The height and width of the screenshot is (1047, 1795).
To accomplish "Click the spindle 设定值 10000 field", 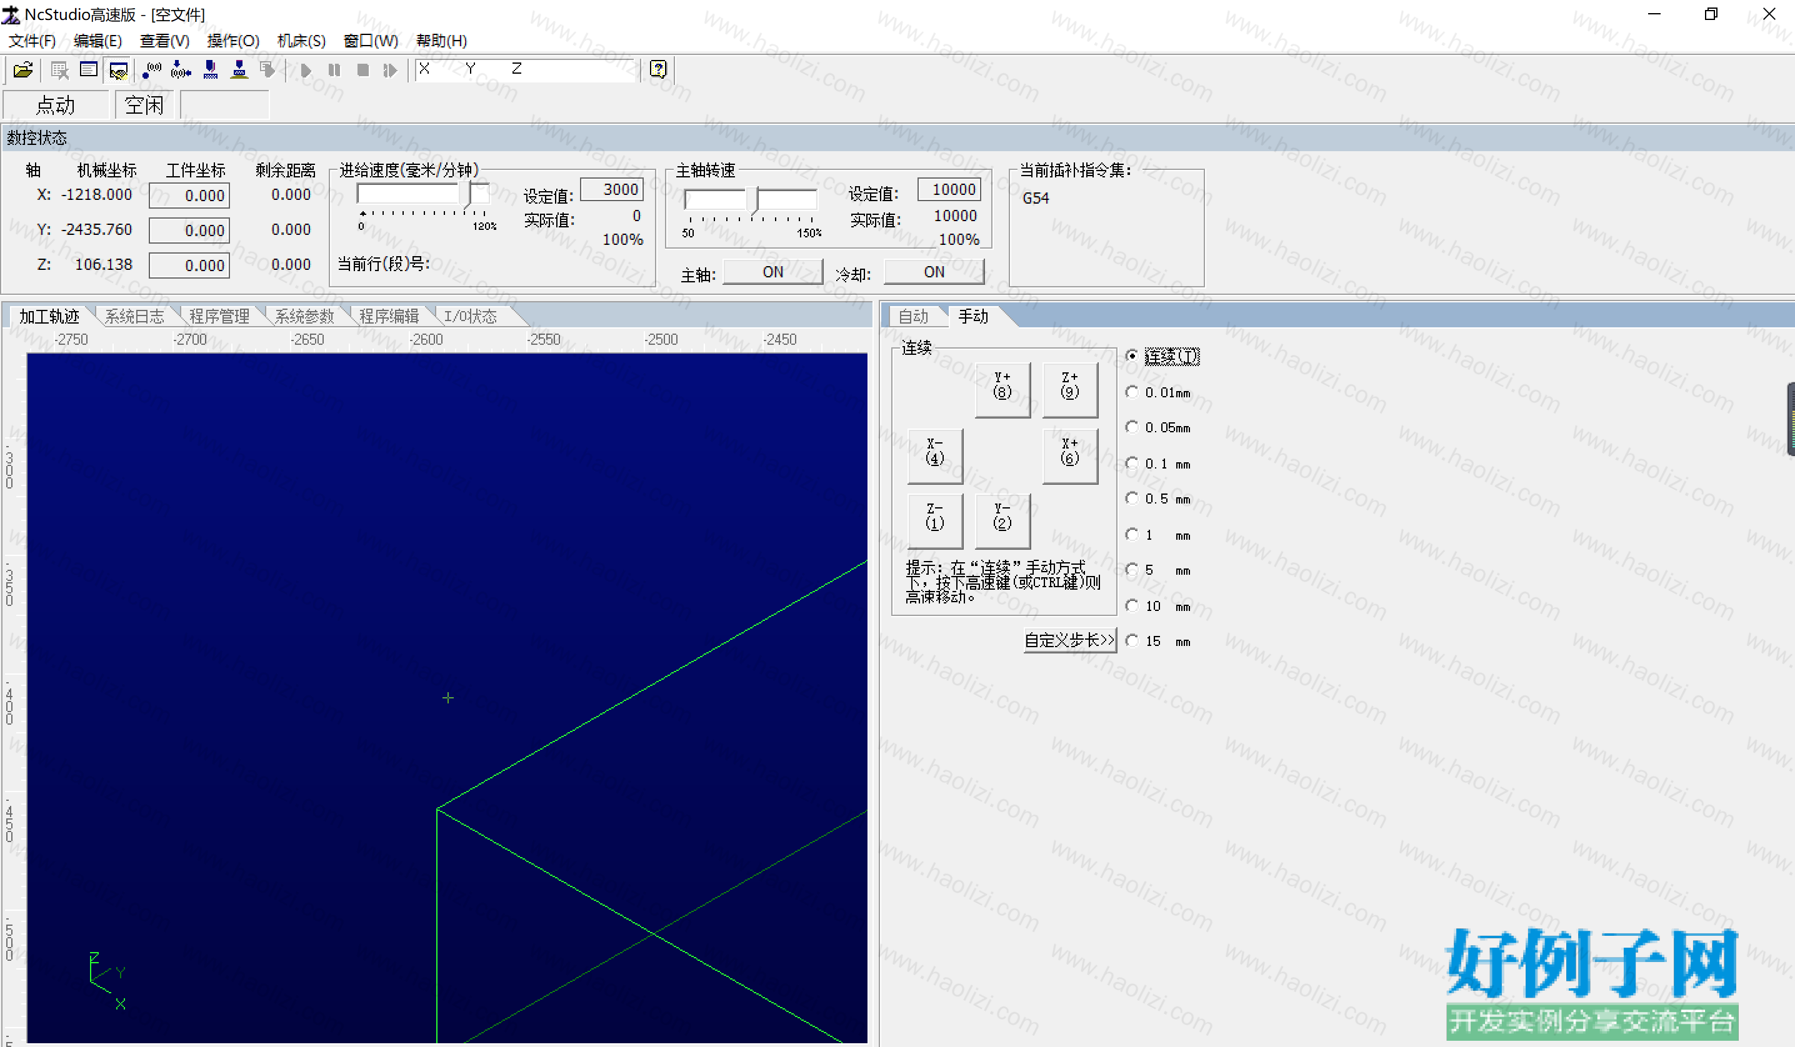I will [x=949, y=189].
